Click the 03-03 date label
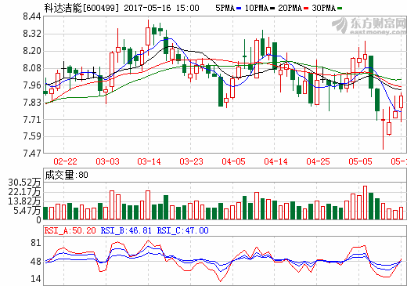Viewport: 407px width, 286px height. 107,161
